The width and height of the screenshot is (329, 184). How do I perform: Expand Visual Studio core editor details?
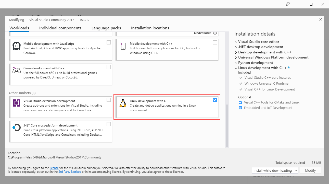click(x=236, y=42)
